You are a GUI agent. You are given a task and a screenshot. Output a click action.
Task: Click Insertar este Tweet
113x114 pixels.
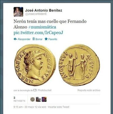(59, 107)
